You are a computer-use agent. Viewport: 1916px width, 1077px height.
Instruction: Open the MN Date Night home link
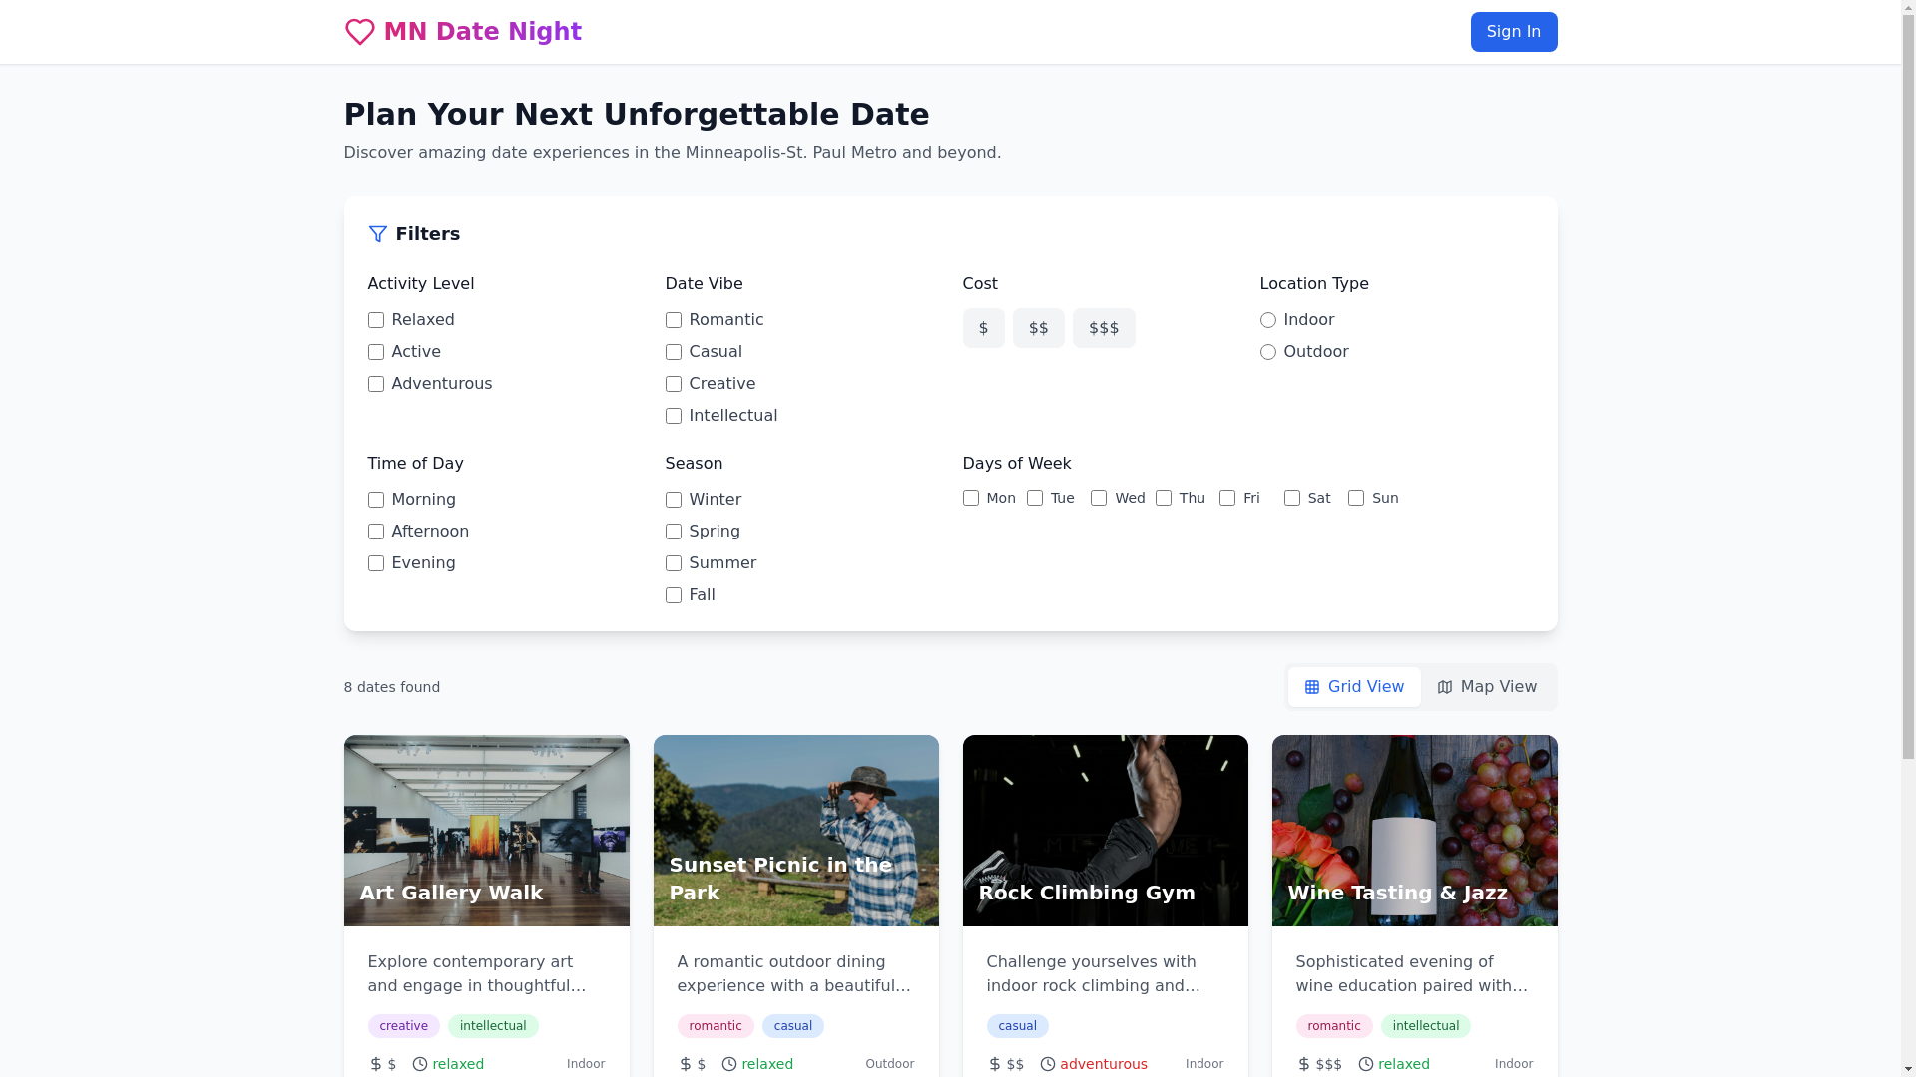click(463, 32)
